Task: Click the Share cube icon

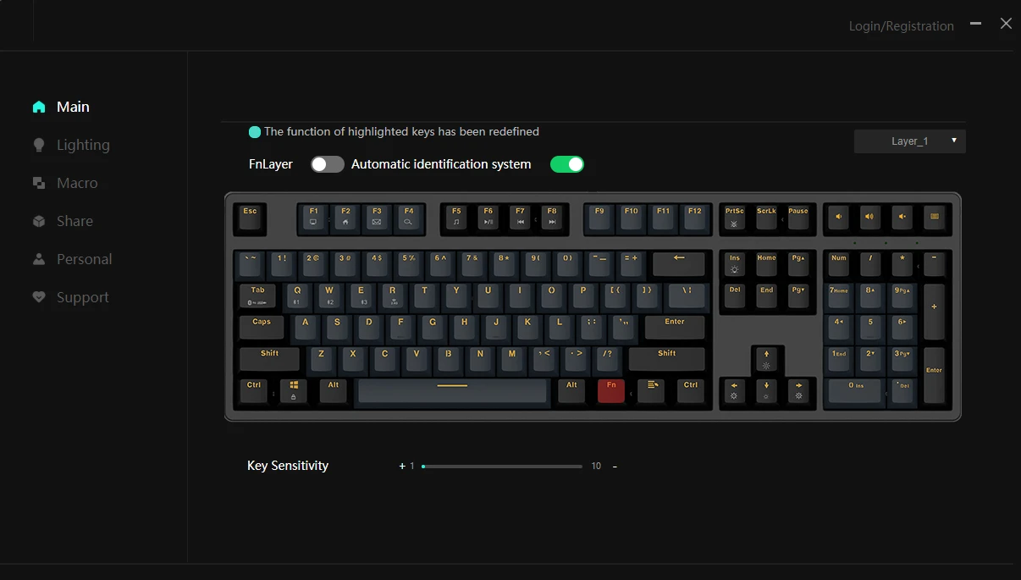Action: (39, 221)
